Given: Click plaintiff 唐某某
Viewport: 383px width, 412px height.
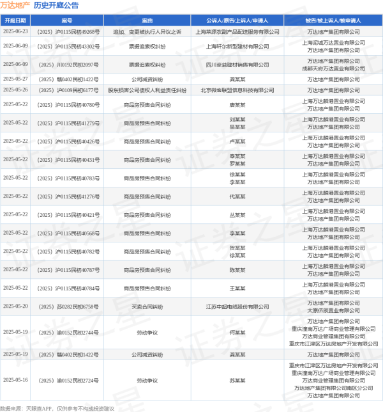Looking at the screenshot, I should click(x=237, y=105).
